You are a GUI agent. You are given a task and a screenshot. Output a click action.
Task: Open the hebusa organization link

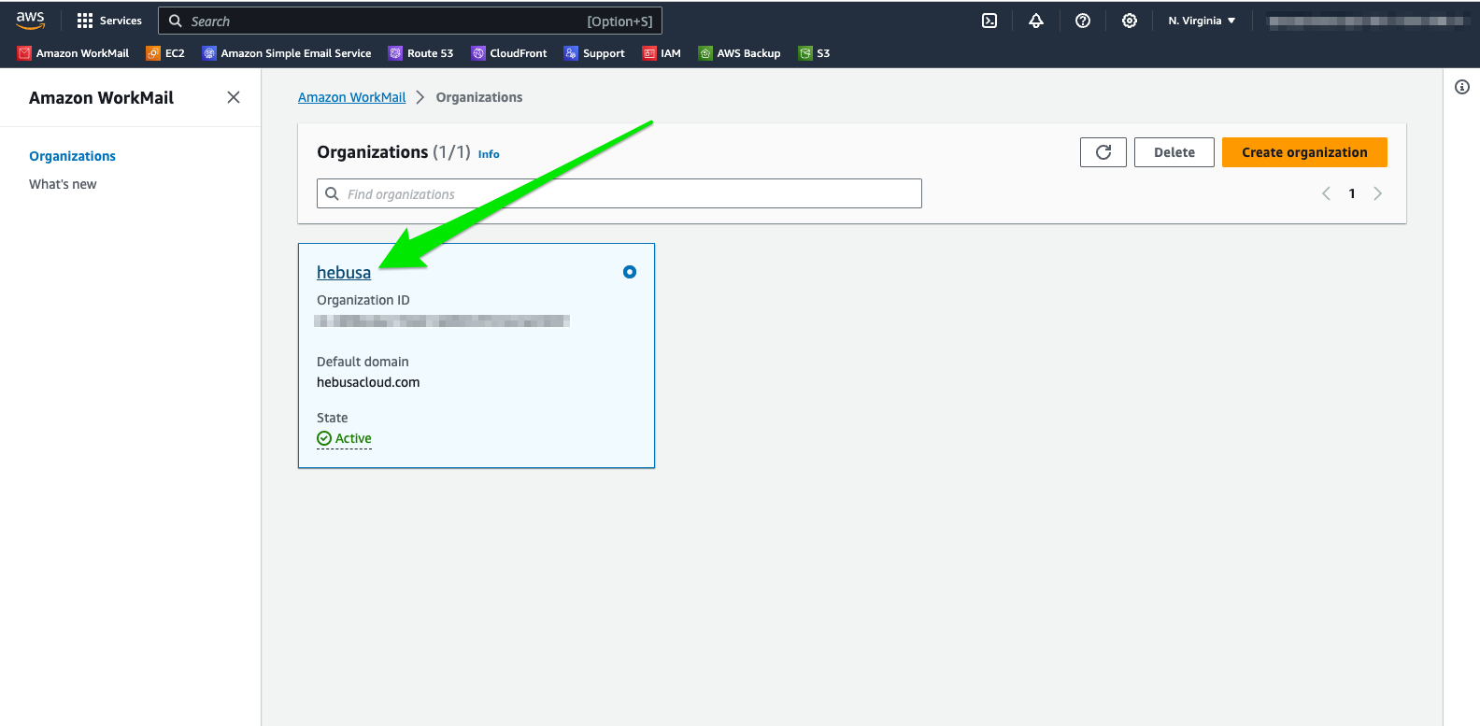pos(344,273)
